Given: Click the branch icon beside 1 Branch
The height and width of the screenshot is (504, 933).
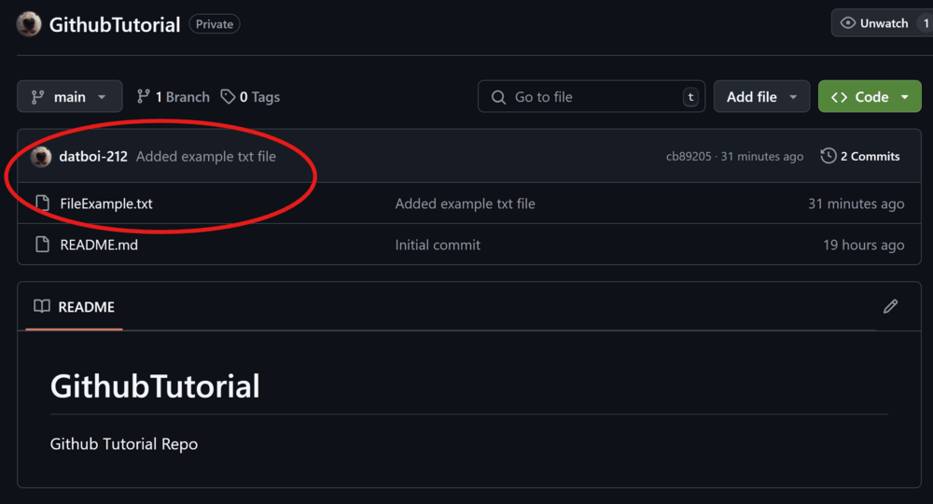Looking at the screenshot, I should 143,96.
